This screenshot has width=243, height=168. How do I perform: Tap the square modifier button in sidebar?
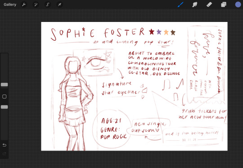point(4,97)
